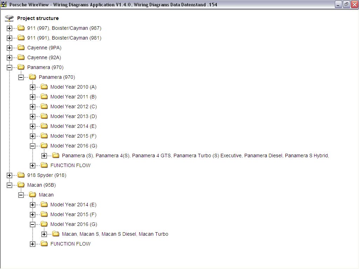Viewport: 359px width, 269px height.
Task: Expand the Panamera FUNCTION FLOW node
Action: [33, 166]
